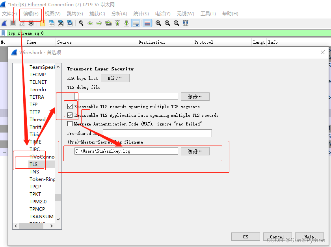Go back with the green left arrow
This screenshot has width=331, height=247.
tap(90, 23)
